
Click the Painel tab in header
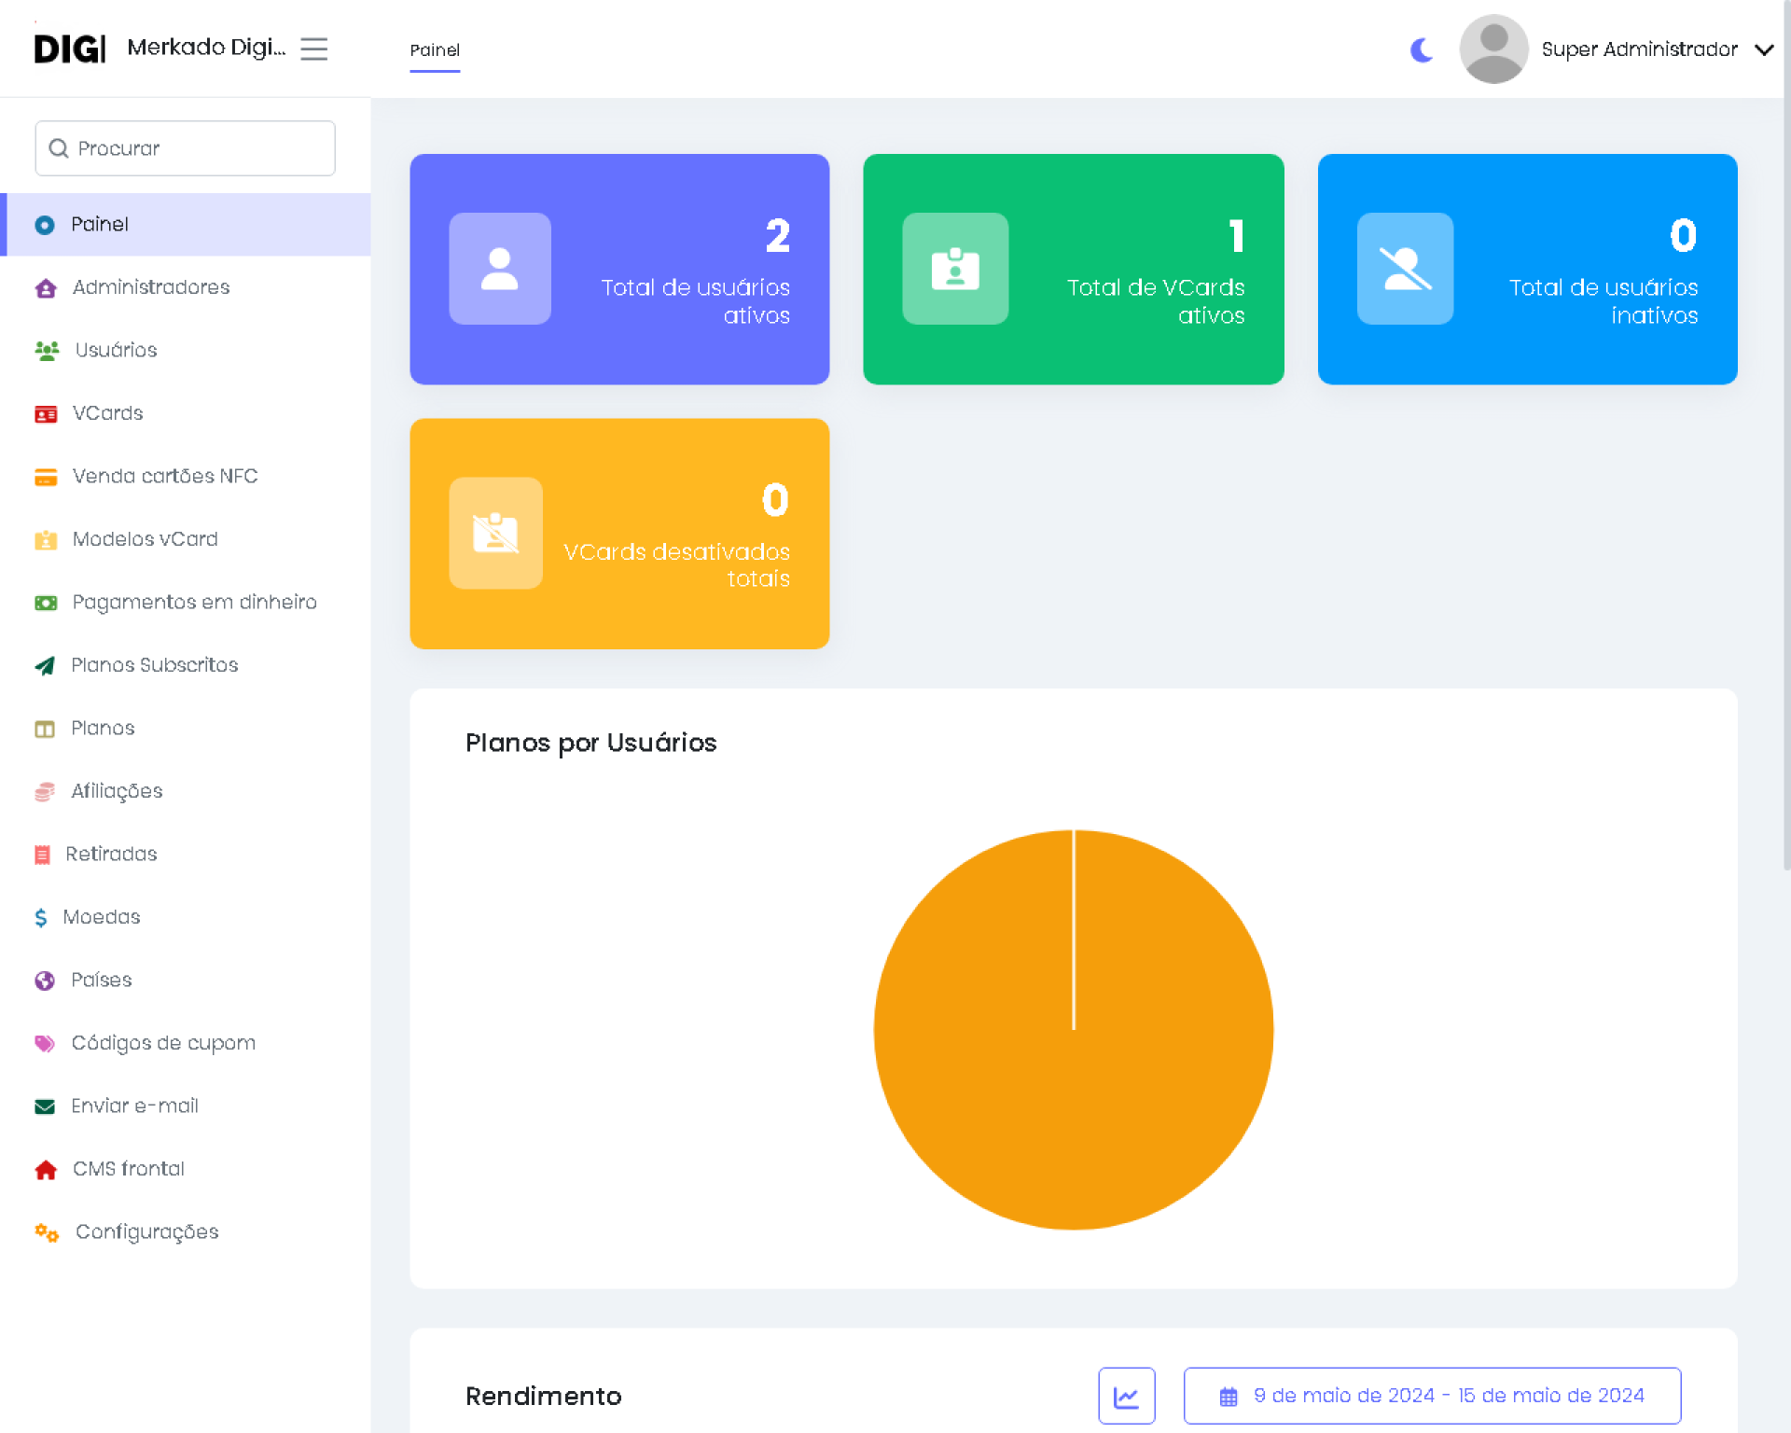tap(435, 50)
